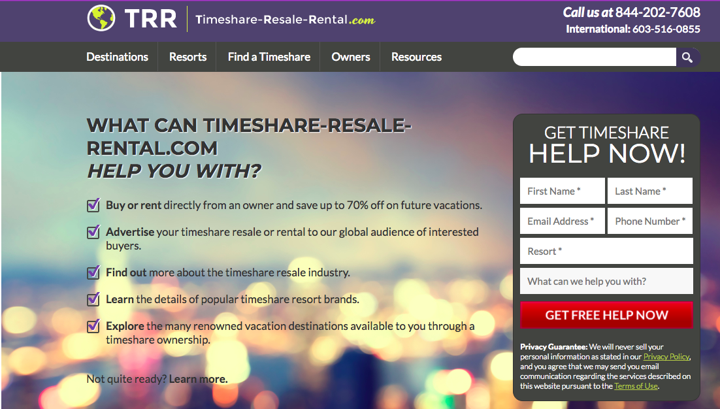Click the magnifying glass search icon
The width and height of the screenshot is (720, 409).
(687, 57)
